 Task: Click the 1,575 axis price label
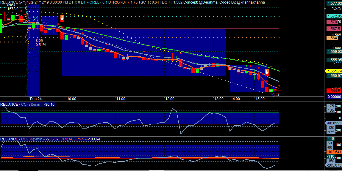[x=337, y=9]
